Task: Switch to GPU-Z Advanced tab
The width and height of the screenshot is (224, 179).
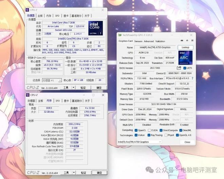Action: click(149, 41)
